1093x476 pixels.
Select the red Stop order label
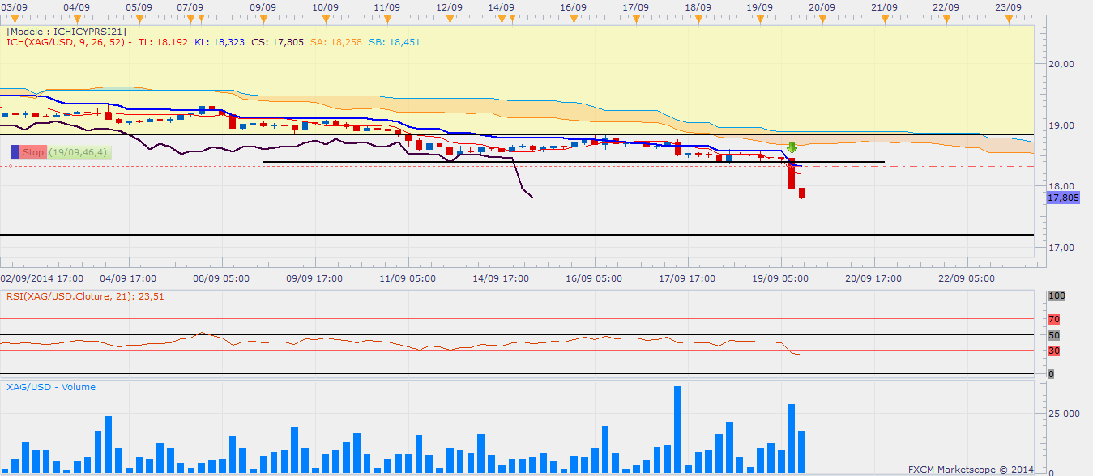point(33,152)
